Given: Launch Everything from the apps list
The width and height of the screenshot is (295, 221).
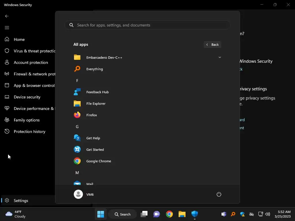Looking at the screenshot, I should point(147,69).
